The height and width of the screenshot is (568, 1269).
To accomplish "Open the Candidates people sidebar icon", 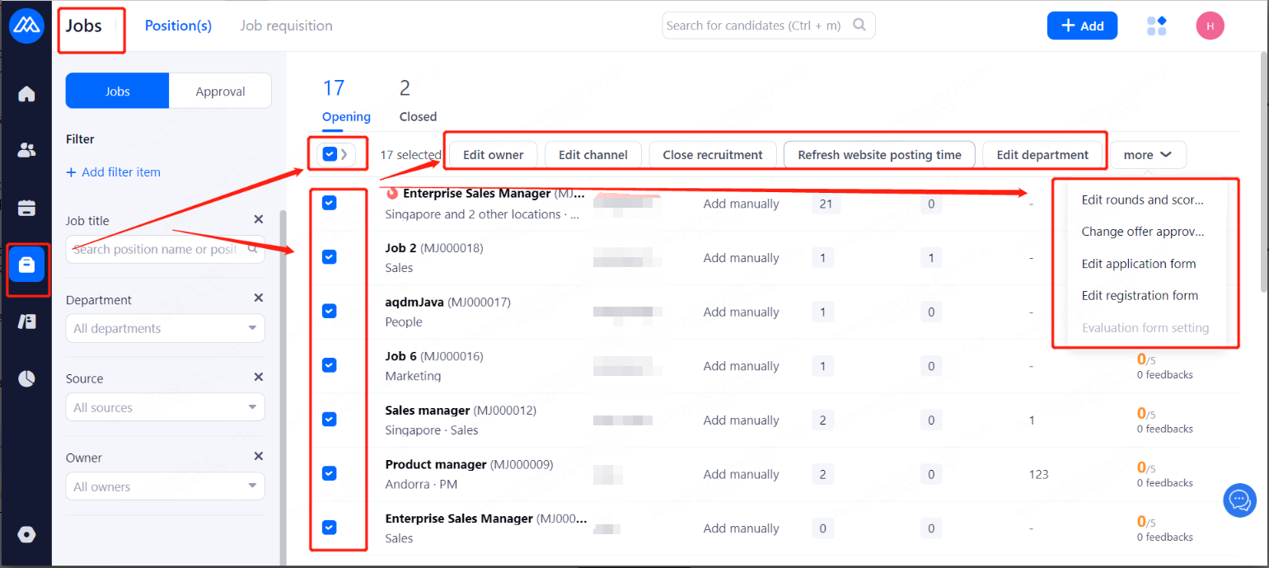I will pyautogui.click(x=26, y=150).
